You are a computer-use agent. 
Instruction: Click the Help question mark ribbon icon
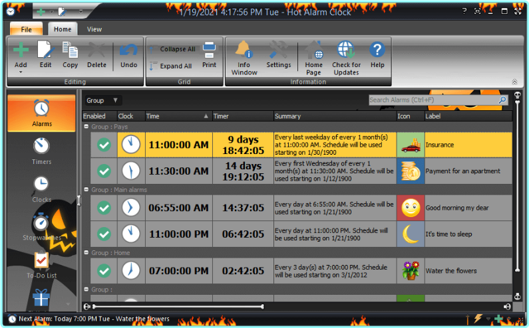coord(377,50)
